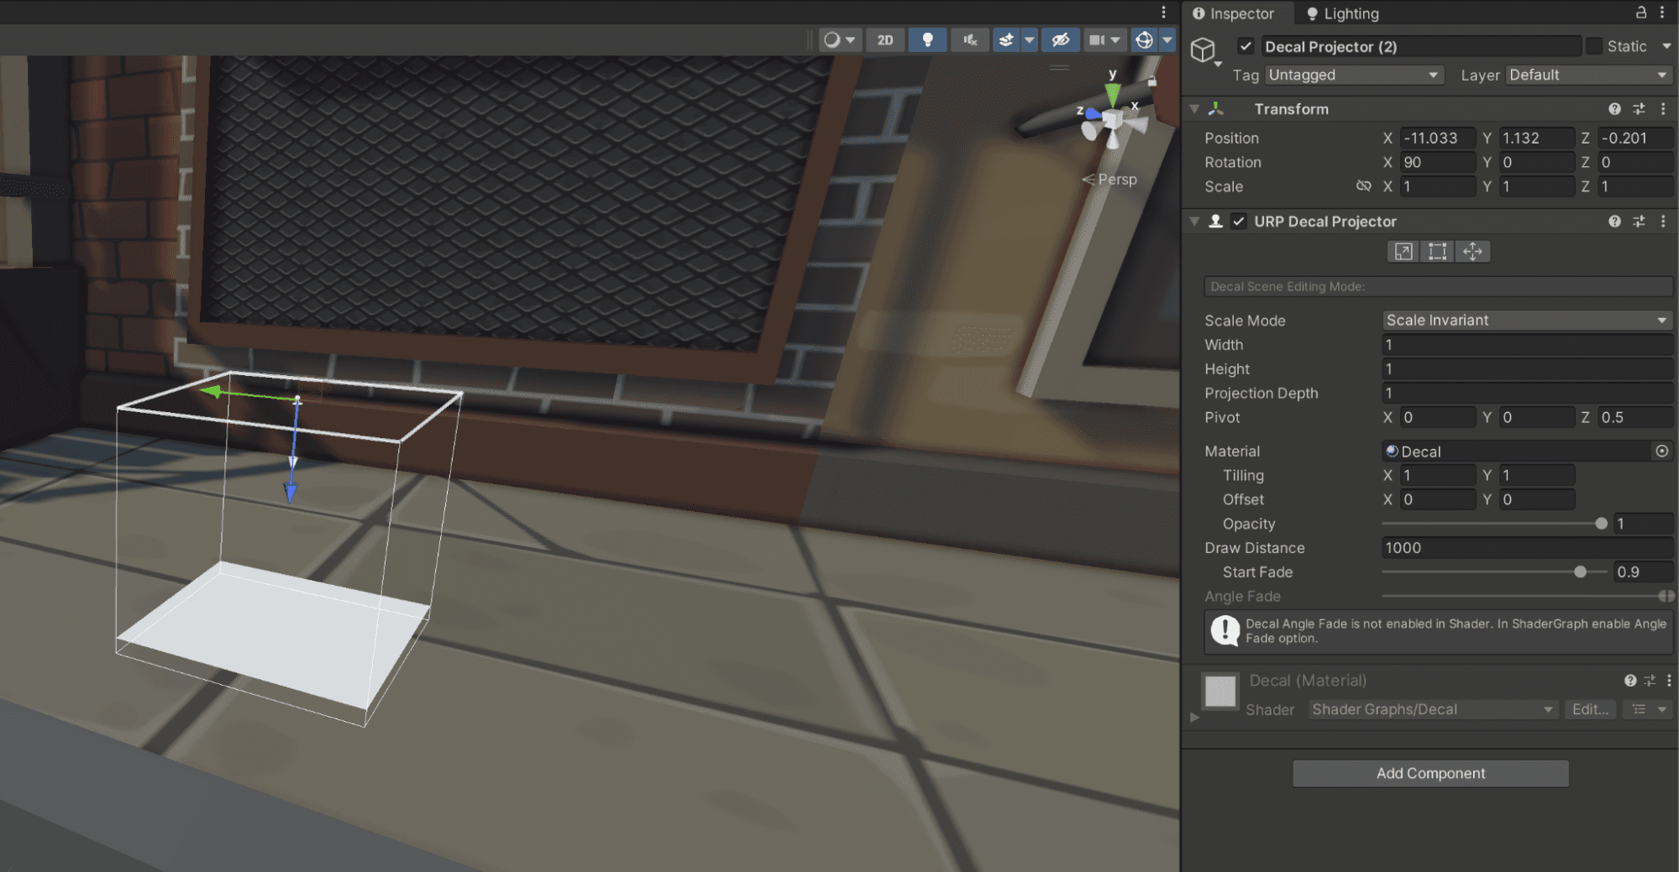Open the Inspector panel kebab menu
1679x872 pixels.
(x=1662, y=12)
